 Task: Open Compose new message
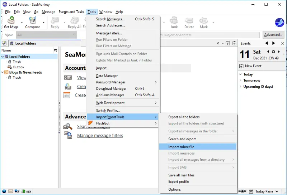(33, 22)
